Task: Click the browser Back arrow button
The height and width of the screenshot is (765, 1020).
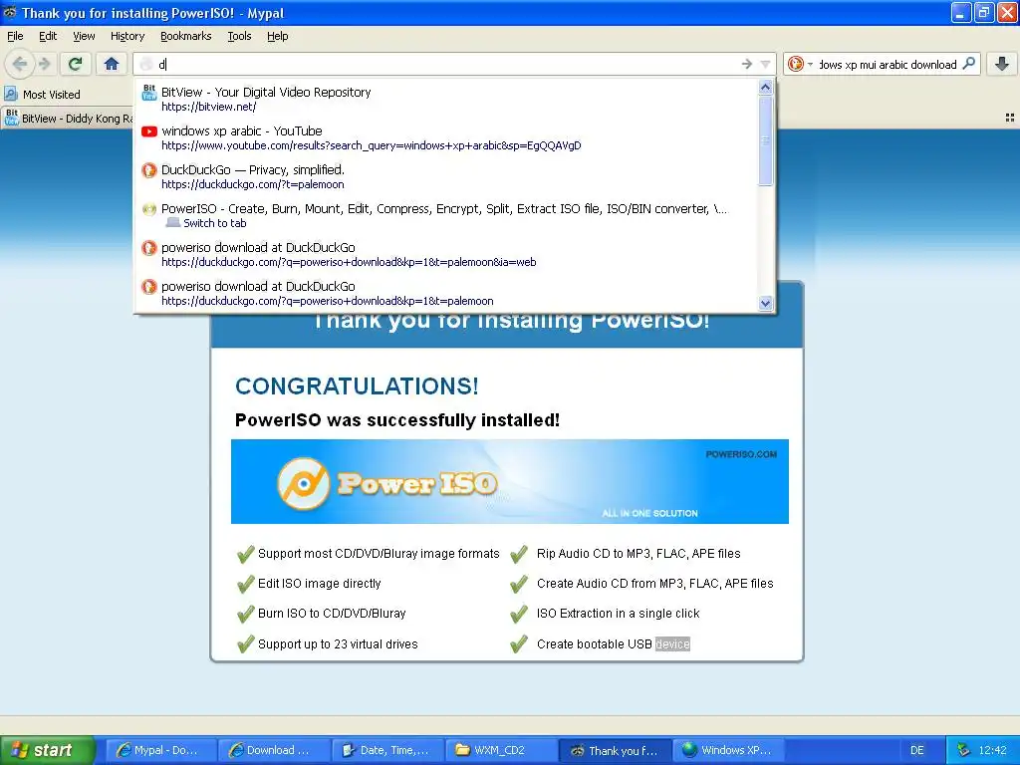Action: click(x=20, y=64)
